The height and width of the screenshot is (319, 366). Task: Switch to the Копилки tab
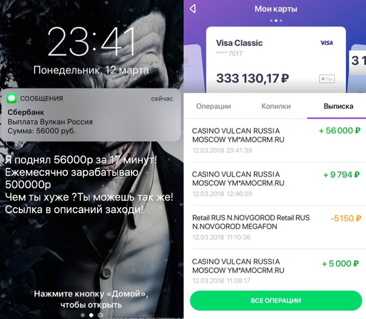(276, 106)
